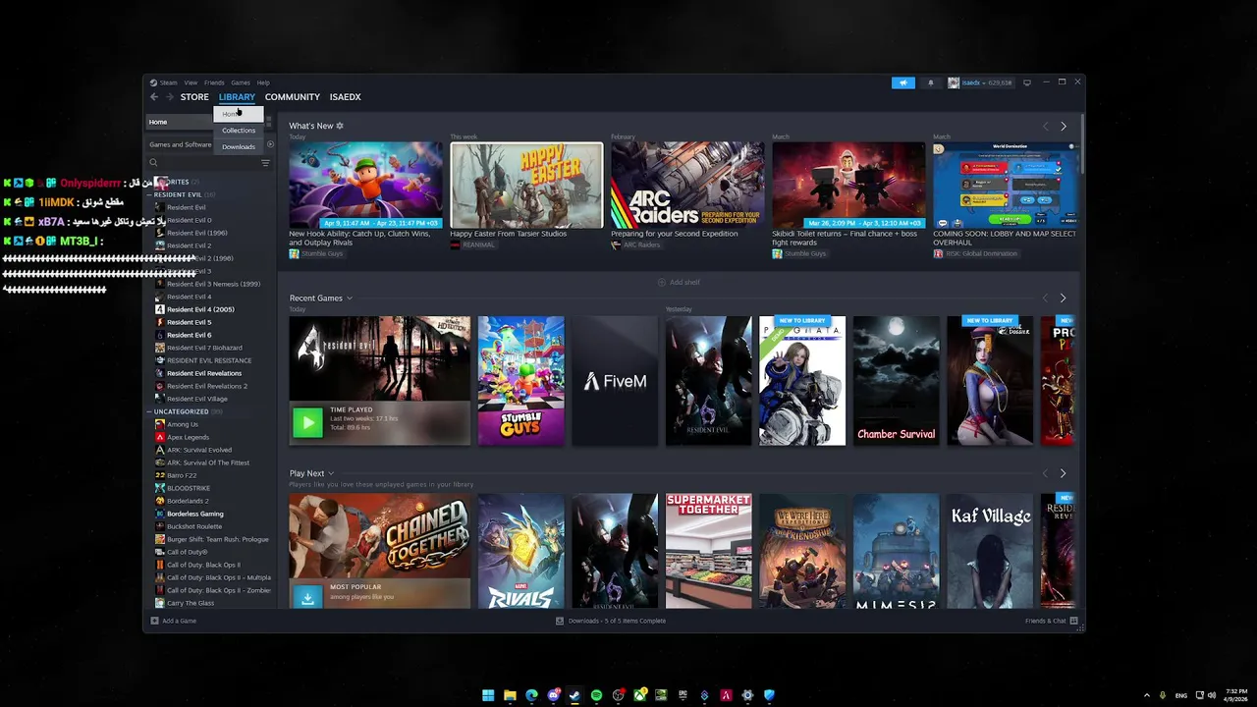Select Resident Evil Village in the library list
1257x707 pixels.
(x=196, y=399)
